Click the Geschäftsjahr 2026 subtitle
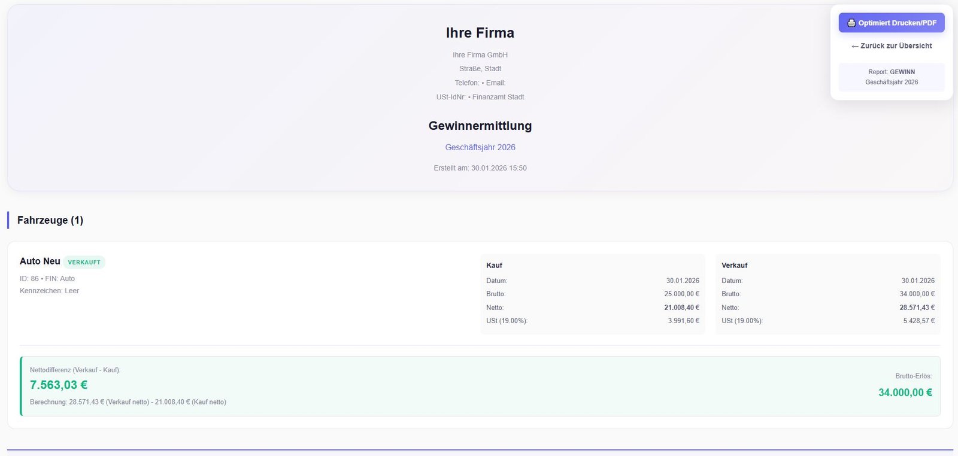 (x=480, y=147)
